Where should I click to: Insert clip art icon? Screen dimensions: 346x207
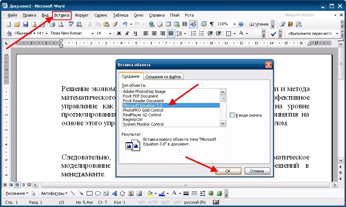tap(131, 193)
